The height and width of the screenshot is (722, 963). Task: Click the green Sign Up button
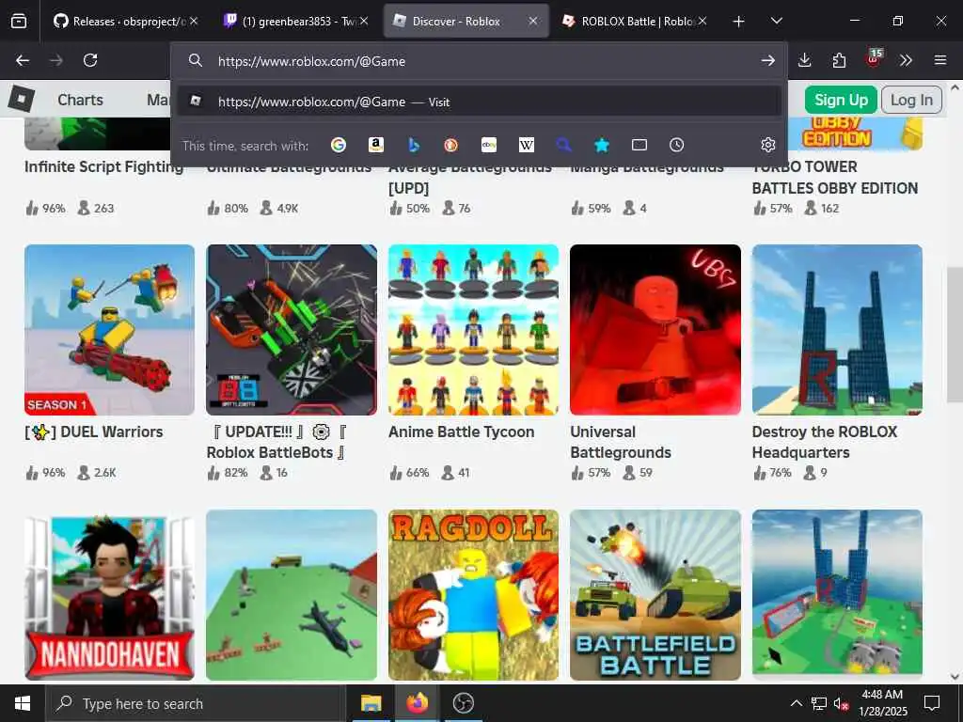[841, 100]
